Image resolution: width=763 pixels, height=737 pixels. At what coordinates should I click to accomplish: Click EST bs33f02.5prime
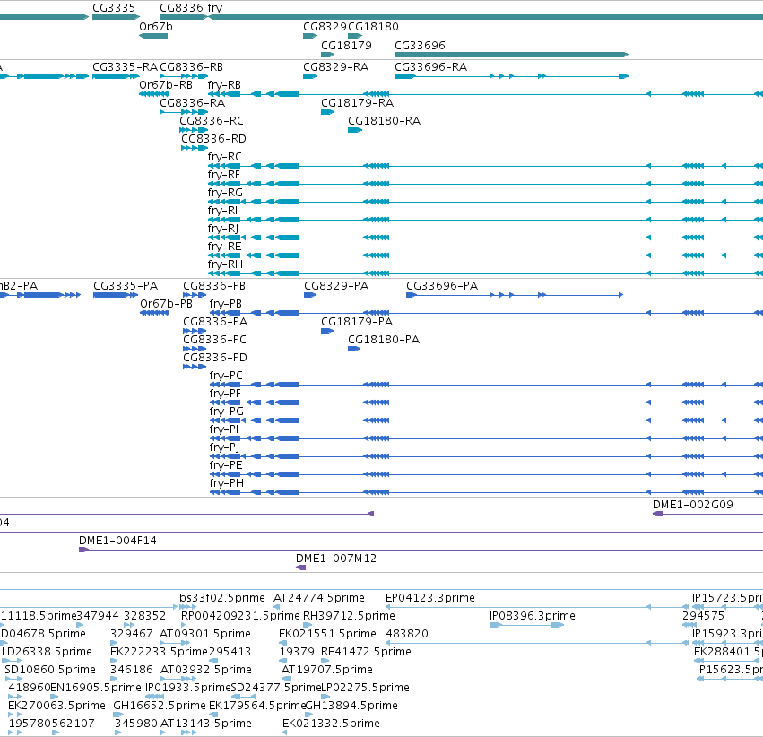point(221,598)
